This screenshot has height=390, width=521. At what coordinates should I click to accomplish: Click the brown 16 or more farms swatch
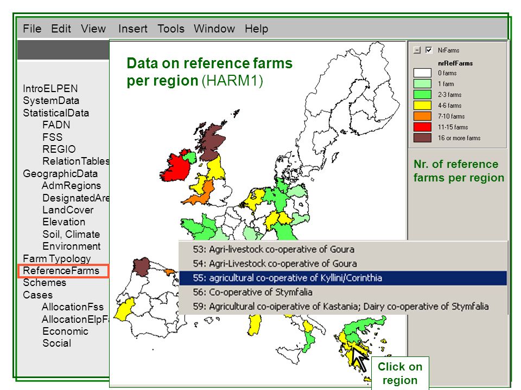pos(422,138)
